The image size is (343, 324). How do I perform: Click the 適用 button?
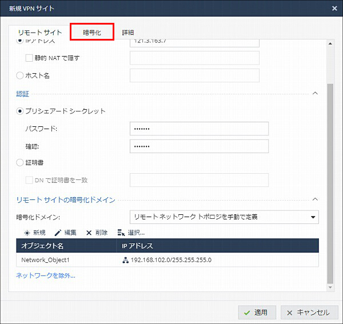coord(257,313)
